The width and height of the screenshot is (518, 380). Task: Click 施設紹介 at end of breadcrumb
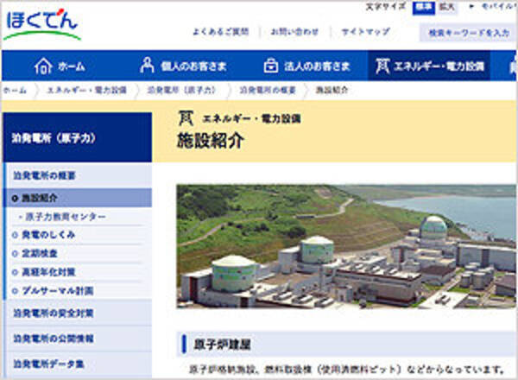tap(332, 90)
